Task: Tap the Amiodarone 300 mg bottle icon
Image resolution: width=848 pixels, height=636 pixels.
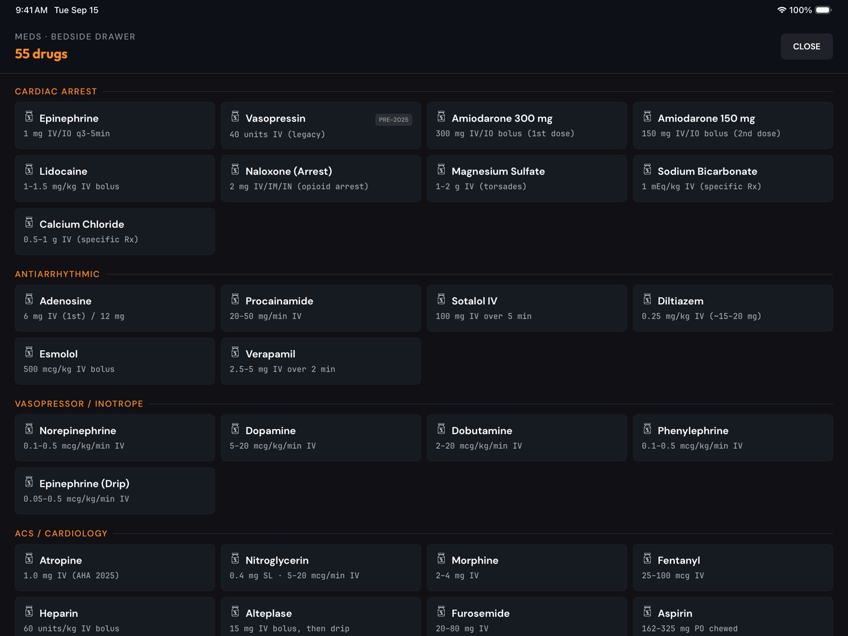Action: (441, 117)
